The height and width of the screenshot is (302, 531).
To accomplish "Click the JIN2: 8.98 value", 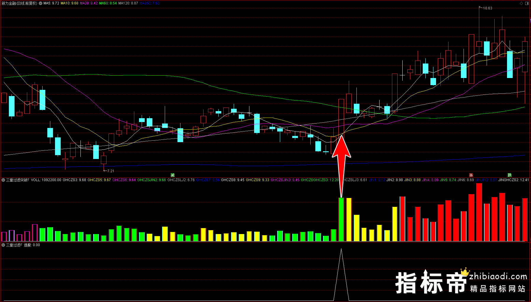I will (395, 180).
